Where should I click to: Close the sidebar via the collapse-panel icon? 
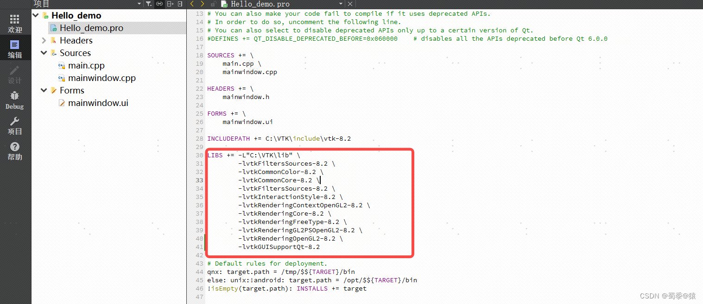pyautogui.click(x=180, y=4)
